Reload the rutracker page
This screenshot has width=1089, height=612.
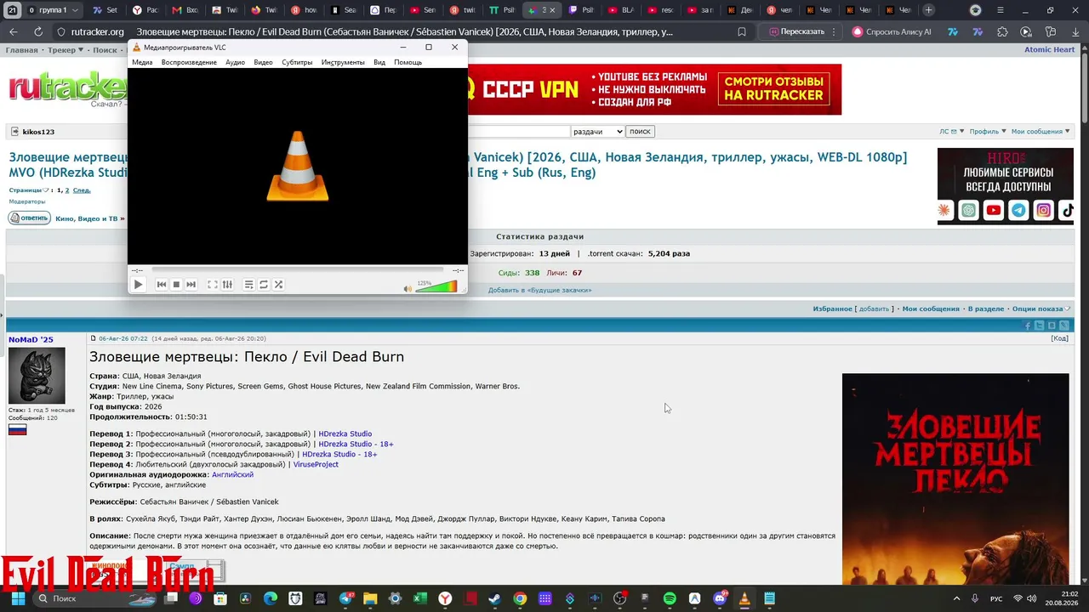(38, 31)
